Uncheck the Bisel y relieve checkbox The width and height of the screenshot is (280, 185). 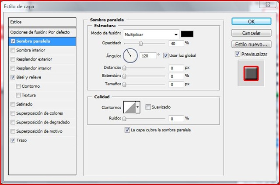tap(13, 77)
